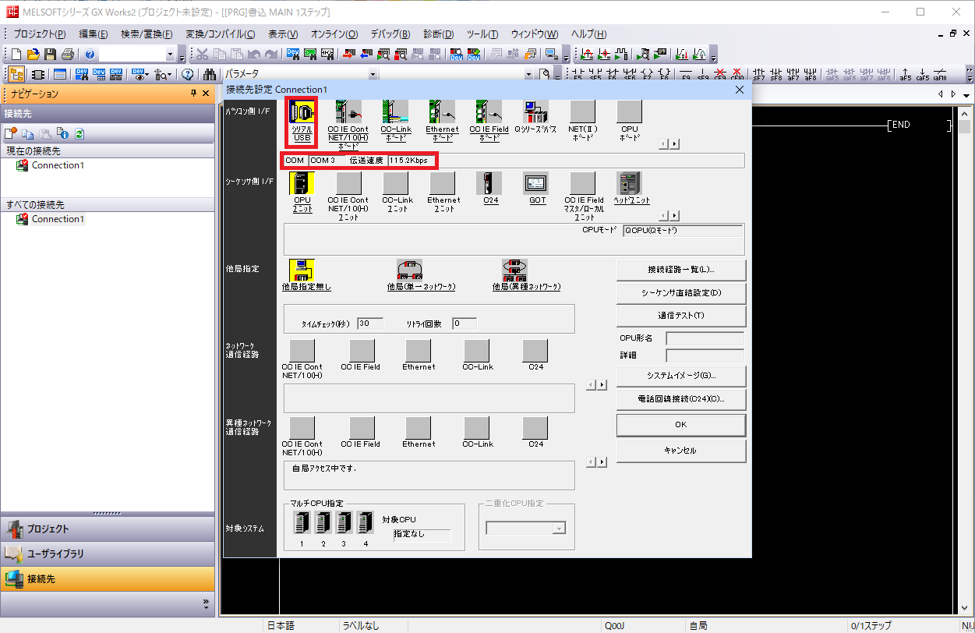The width and height of the screenshot is (975, 633).
Task: Click the F5 open contact ladder icon
Action: tap(578, 75)
